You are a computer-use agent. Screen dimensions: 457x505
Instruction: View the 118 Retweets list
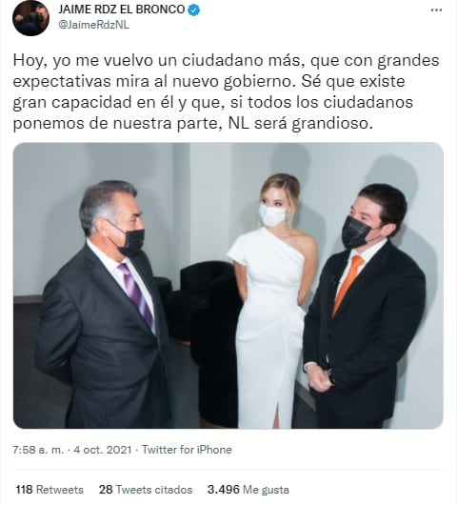click(50, 490)
